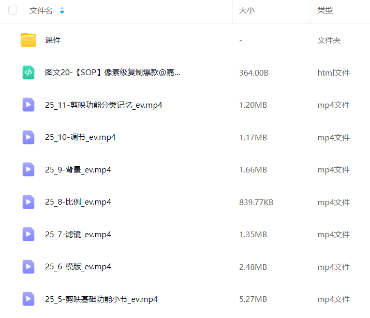The height and width of the screenshot is (318, 370).
Task: Click the html文件 type cell
Action: (333, 73)
